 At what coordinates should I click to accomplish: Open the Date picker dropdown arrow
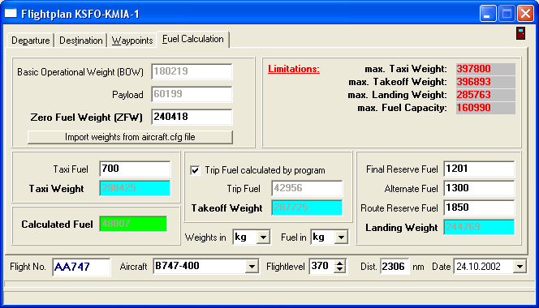click(520, 267)
